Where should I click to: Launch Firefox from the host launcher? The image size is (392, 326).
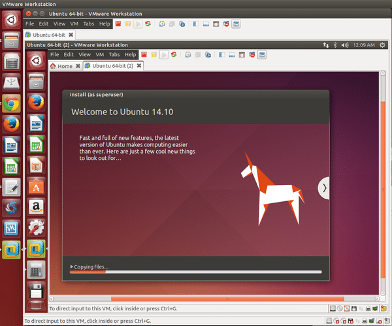click(11, 124)
